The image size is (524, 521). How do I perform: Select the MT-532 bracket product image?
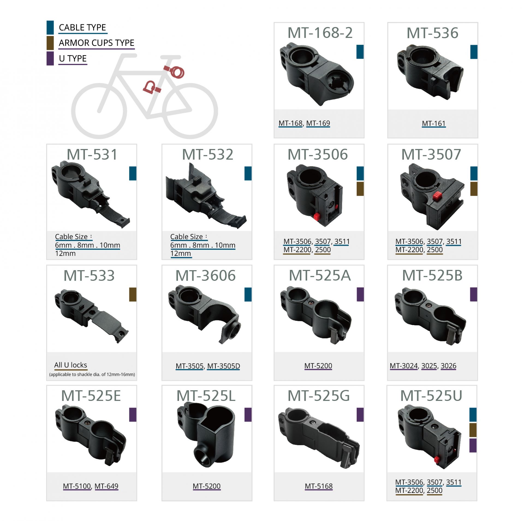[x=206, y=195]
